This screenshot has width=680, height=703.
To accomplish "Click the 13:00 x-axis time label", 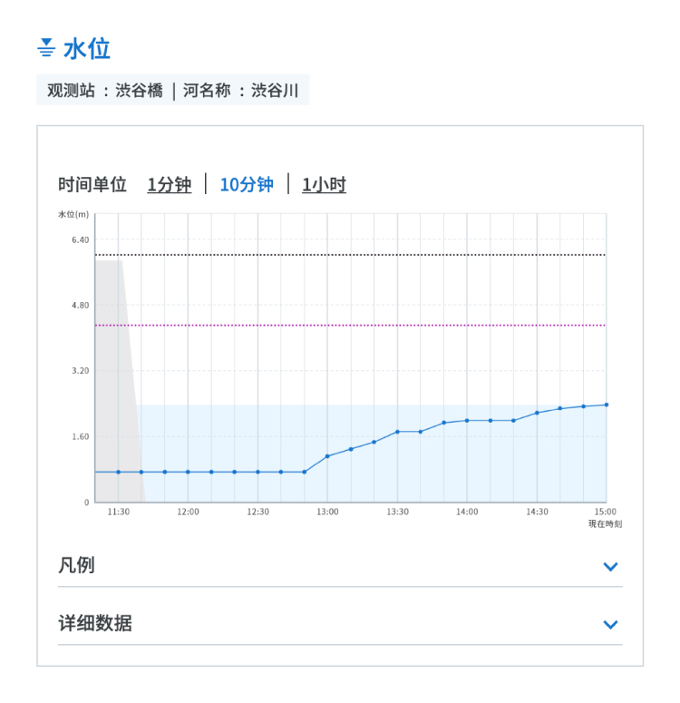I will [x=327, y=512].
